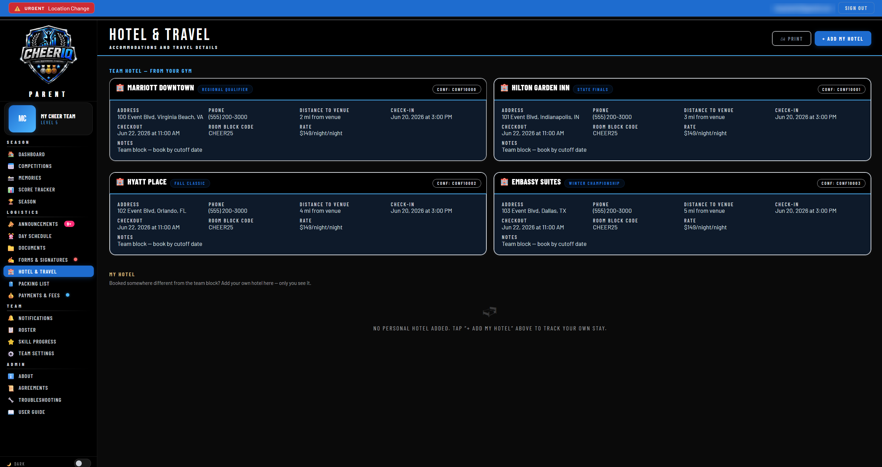
Task: Click the Team Settings gear icon
Action: pos(11,354)
